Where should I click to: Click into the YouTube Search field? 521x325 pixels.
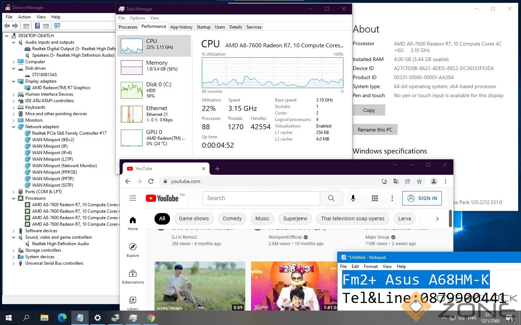[261, 198]
